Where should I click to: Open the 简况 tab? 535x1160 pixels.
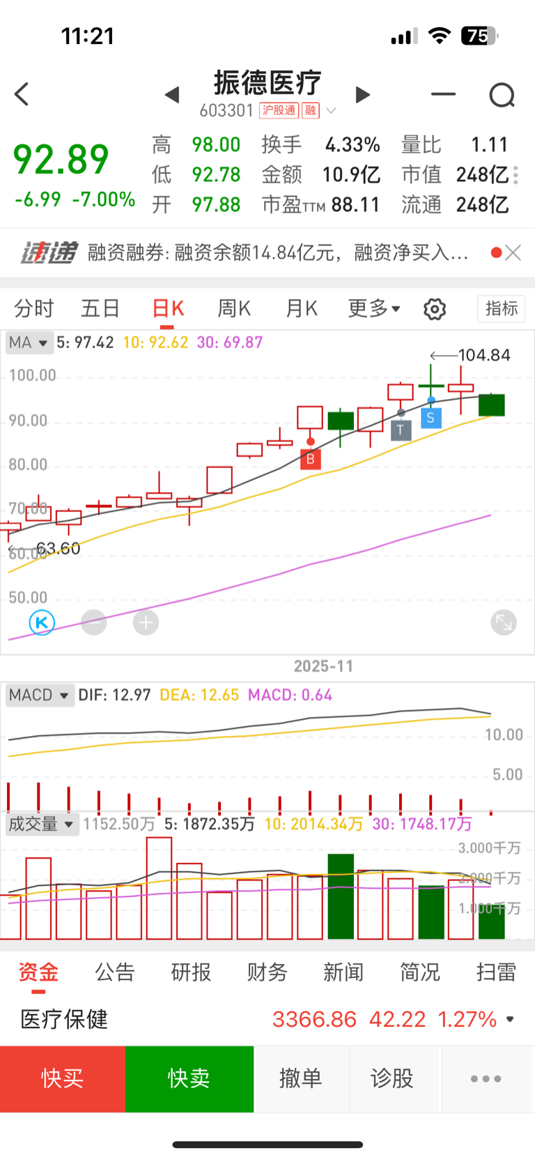click(x=420, y=972)
